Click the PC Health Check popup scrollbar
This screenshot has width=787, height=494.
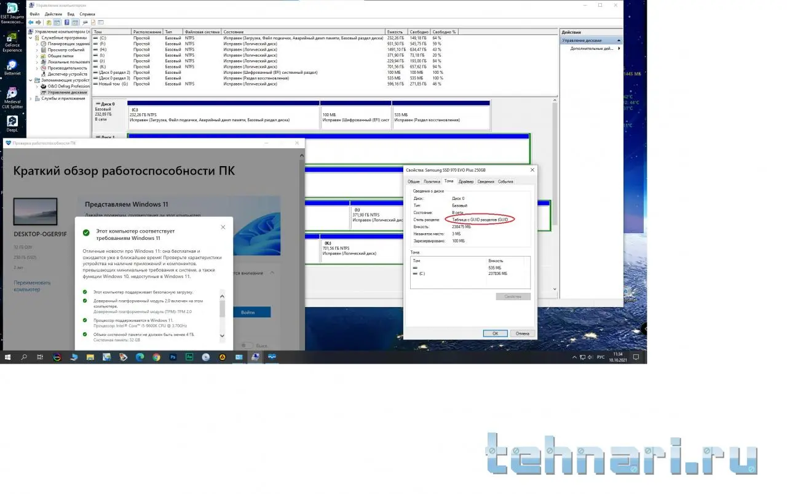[222, 314]
